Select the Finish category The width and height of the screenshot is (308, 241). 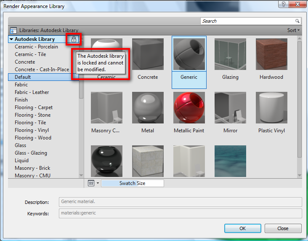pos(21,100)
